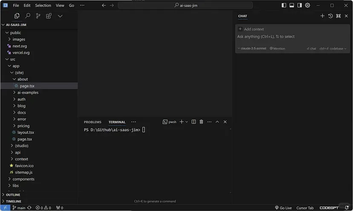This screenshot has height=211, width=353.
Task: Open the View menu
Action: [60, 6]
